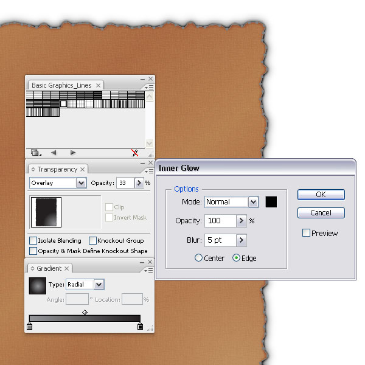Image resolution: width=365 pixels, height=365 pixels.
Task: Select the fine grid pattern swatch
Action: [x=72, y=103]
